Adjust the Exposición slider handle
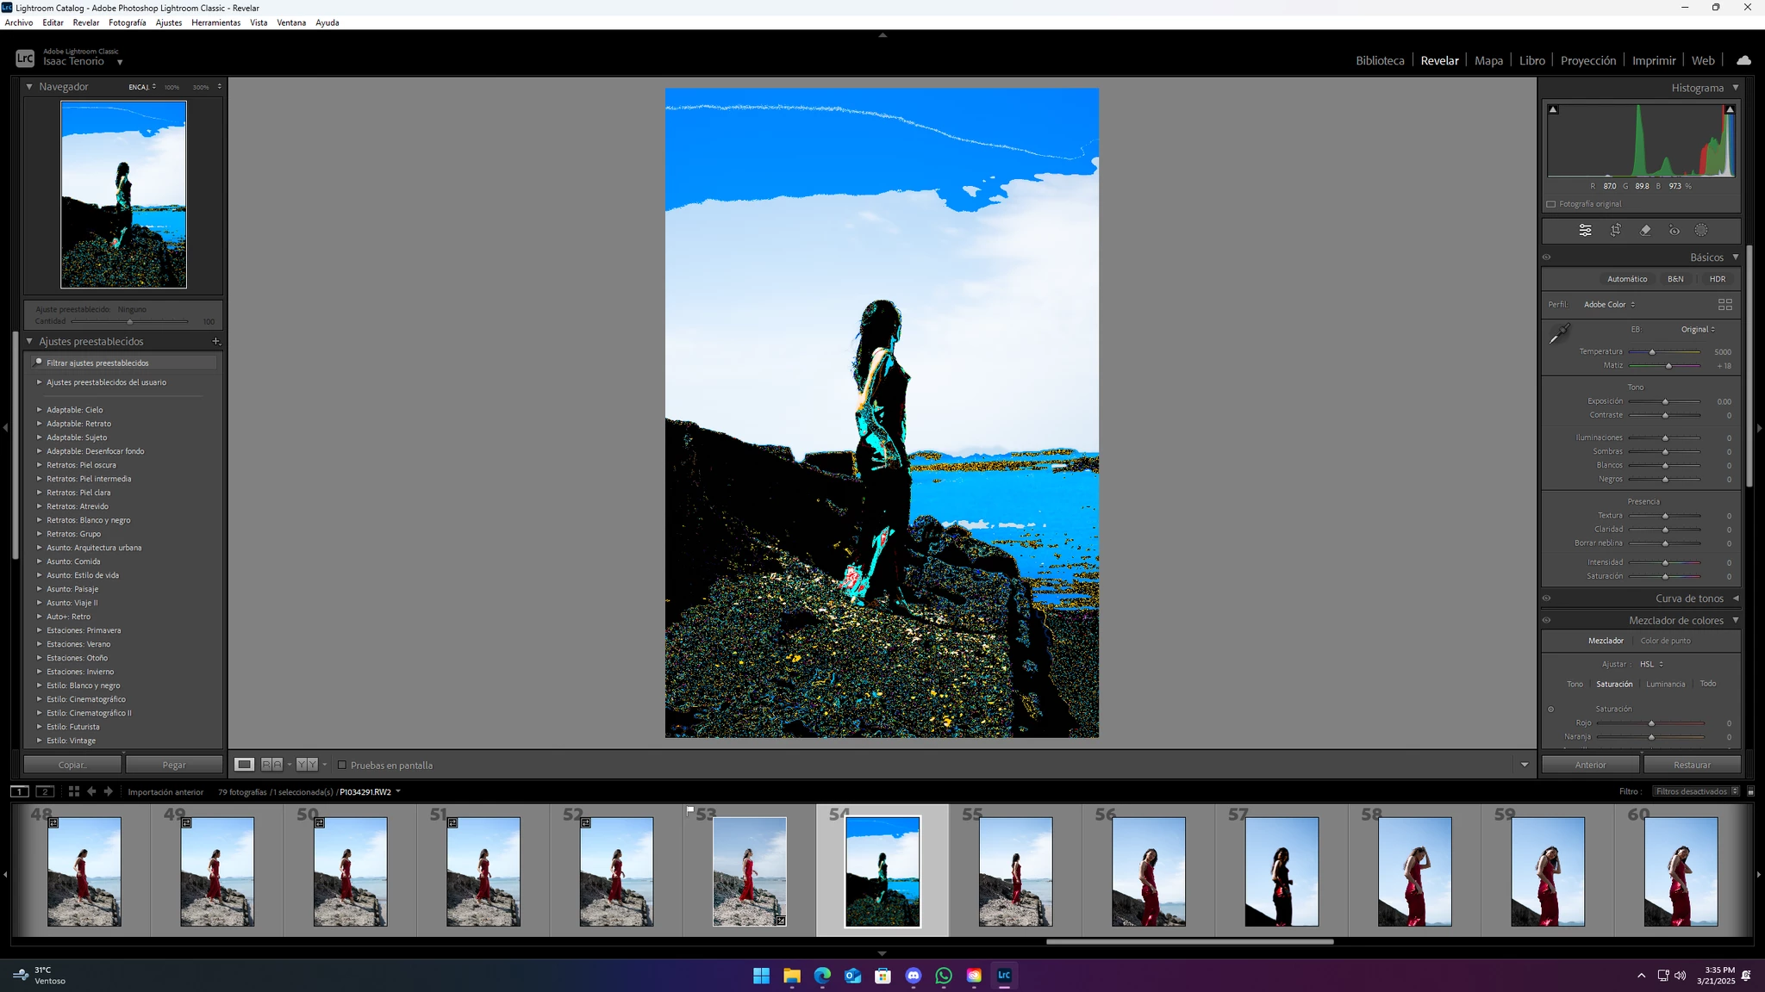The image size is (1765, 992). tap(1665, 402)
